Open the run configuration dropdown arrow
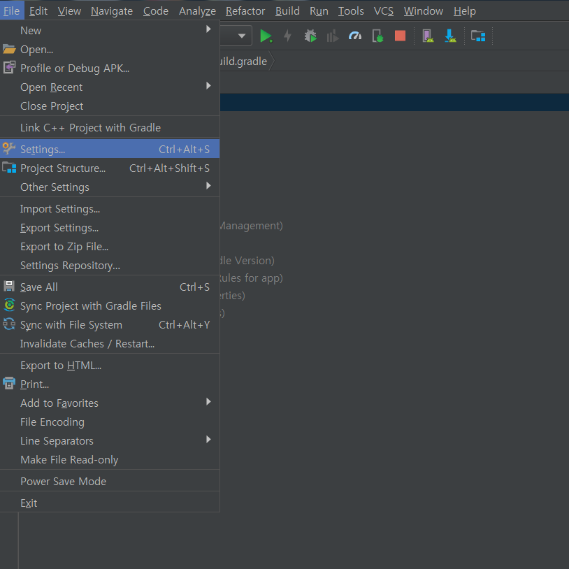The height and width of the screenshot is (569, 569). [x=242, y=36]
